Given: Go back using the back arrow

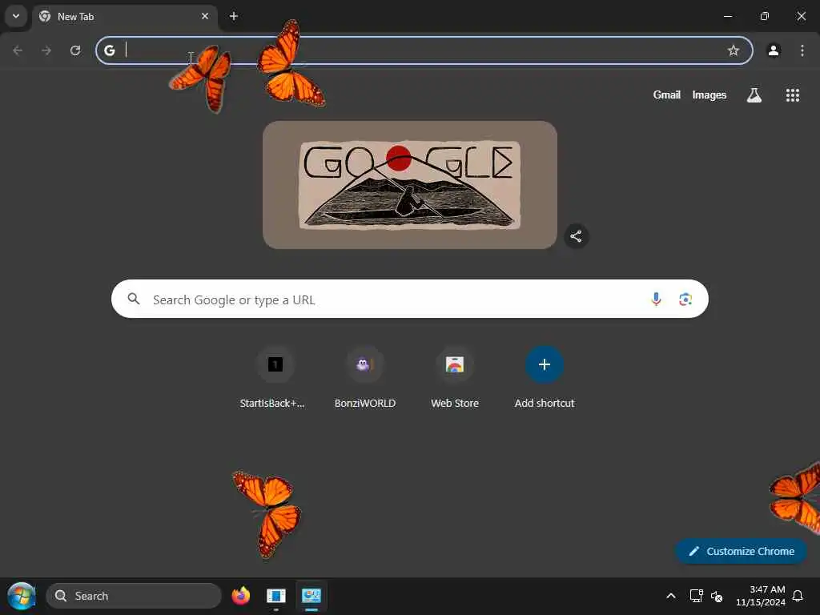Looking at the screenshot, I should [18, 50].
